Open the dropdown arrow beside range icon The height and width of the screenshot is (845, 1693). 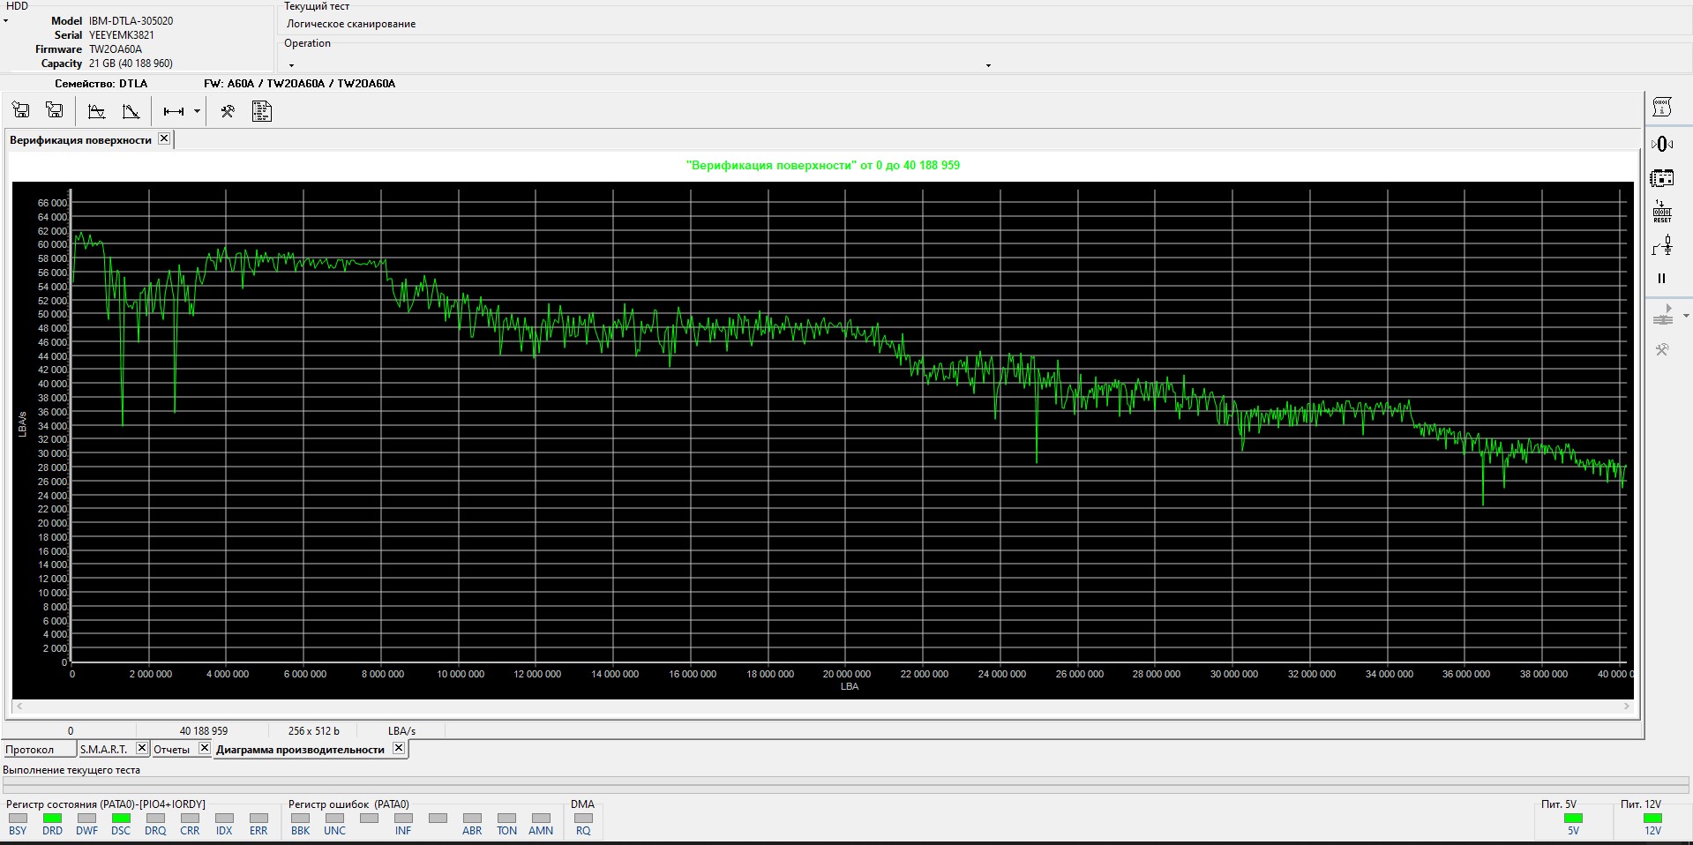point(197,111)
